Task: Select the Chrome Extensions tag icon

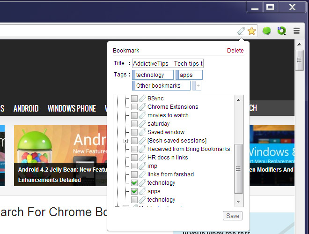Action: pos(142,107)
